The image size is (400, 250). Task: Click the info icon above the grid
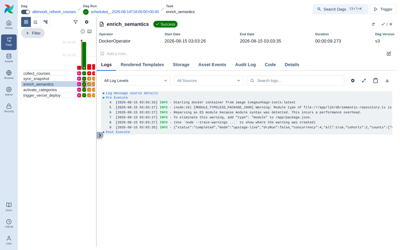[83, 31]
